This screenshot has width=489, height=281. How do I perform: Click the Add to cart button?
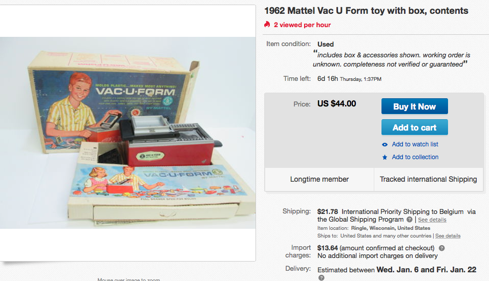(414, 127)
